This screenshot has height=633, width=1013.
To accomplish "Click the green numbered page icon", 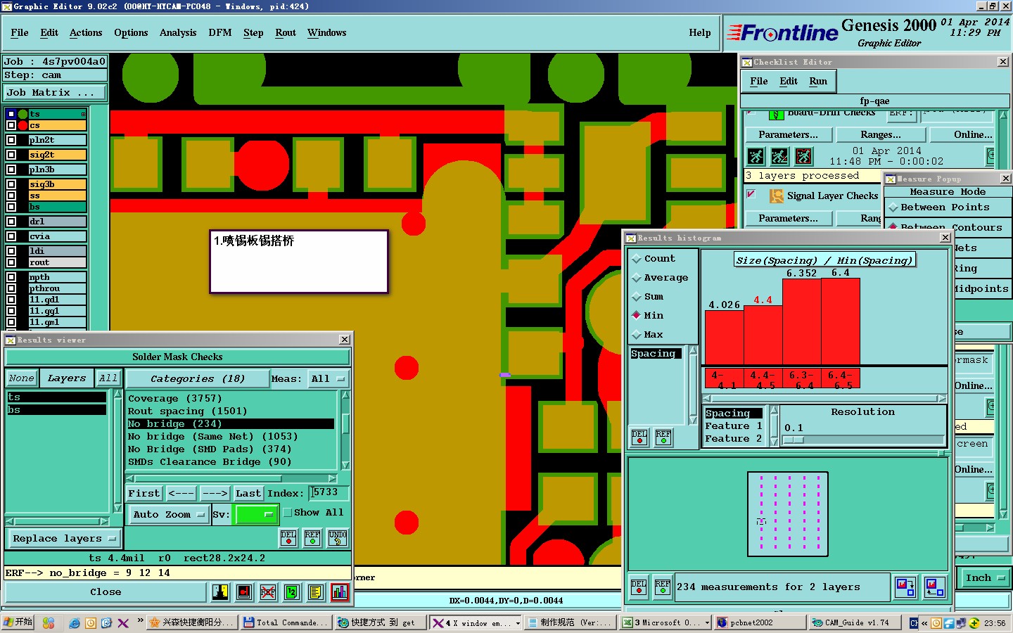I will (x=292, y=592).
